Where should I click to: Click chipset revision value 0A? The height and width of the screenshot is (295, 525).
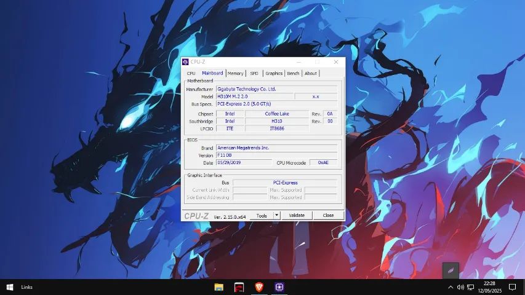tap(330, 114)
